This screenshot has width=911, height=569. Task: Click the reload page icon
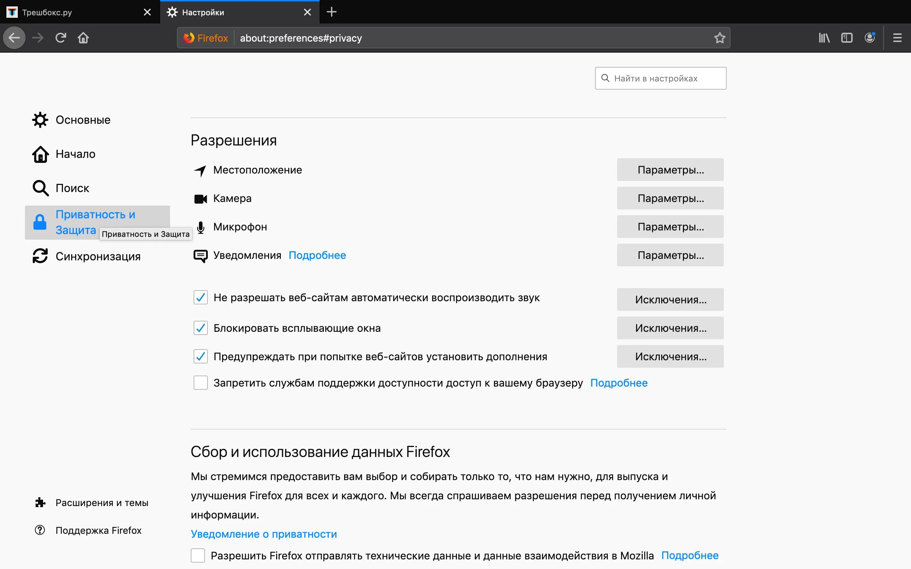[x=60, y=38]
